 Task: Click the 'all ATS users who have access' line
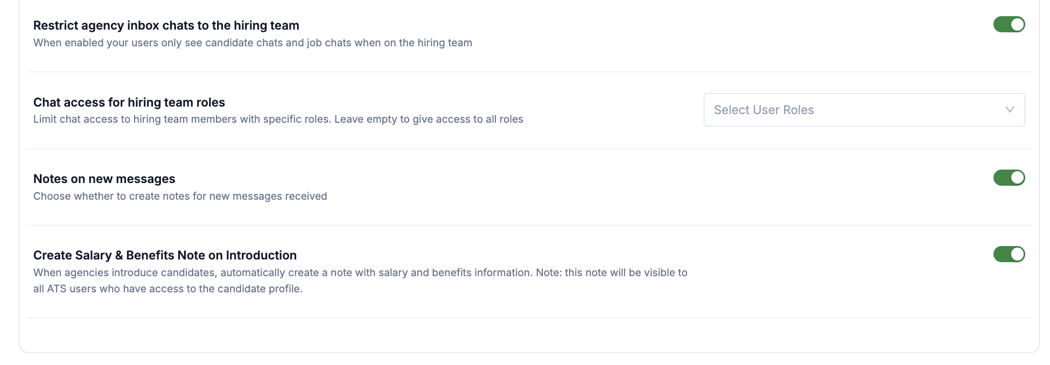168,289
